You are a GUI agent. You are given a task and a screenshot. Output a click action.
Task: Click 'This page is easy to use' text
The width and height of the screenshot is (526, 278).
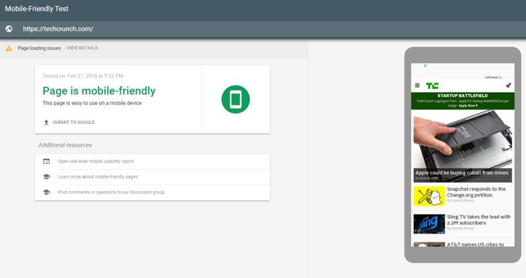point(92,103)
